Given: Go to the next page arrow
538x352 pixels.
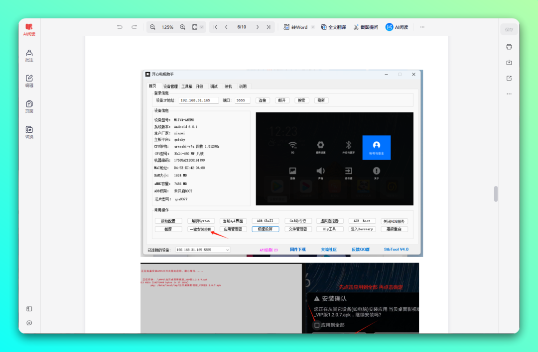Looking at the screenshot, I should click(x=258, y=27).
